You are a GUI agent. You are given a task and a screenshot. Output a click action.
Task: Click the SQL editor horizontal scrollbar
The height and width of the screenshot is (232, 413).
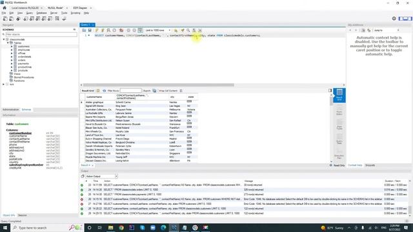(x=158, y=85)
